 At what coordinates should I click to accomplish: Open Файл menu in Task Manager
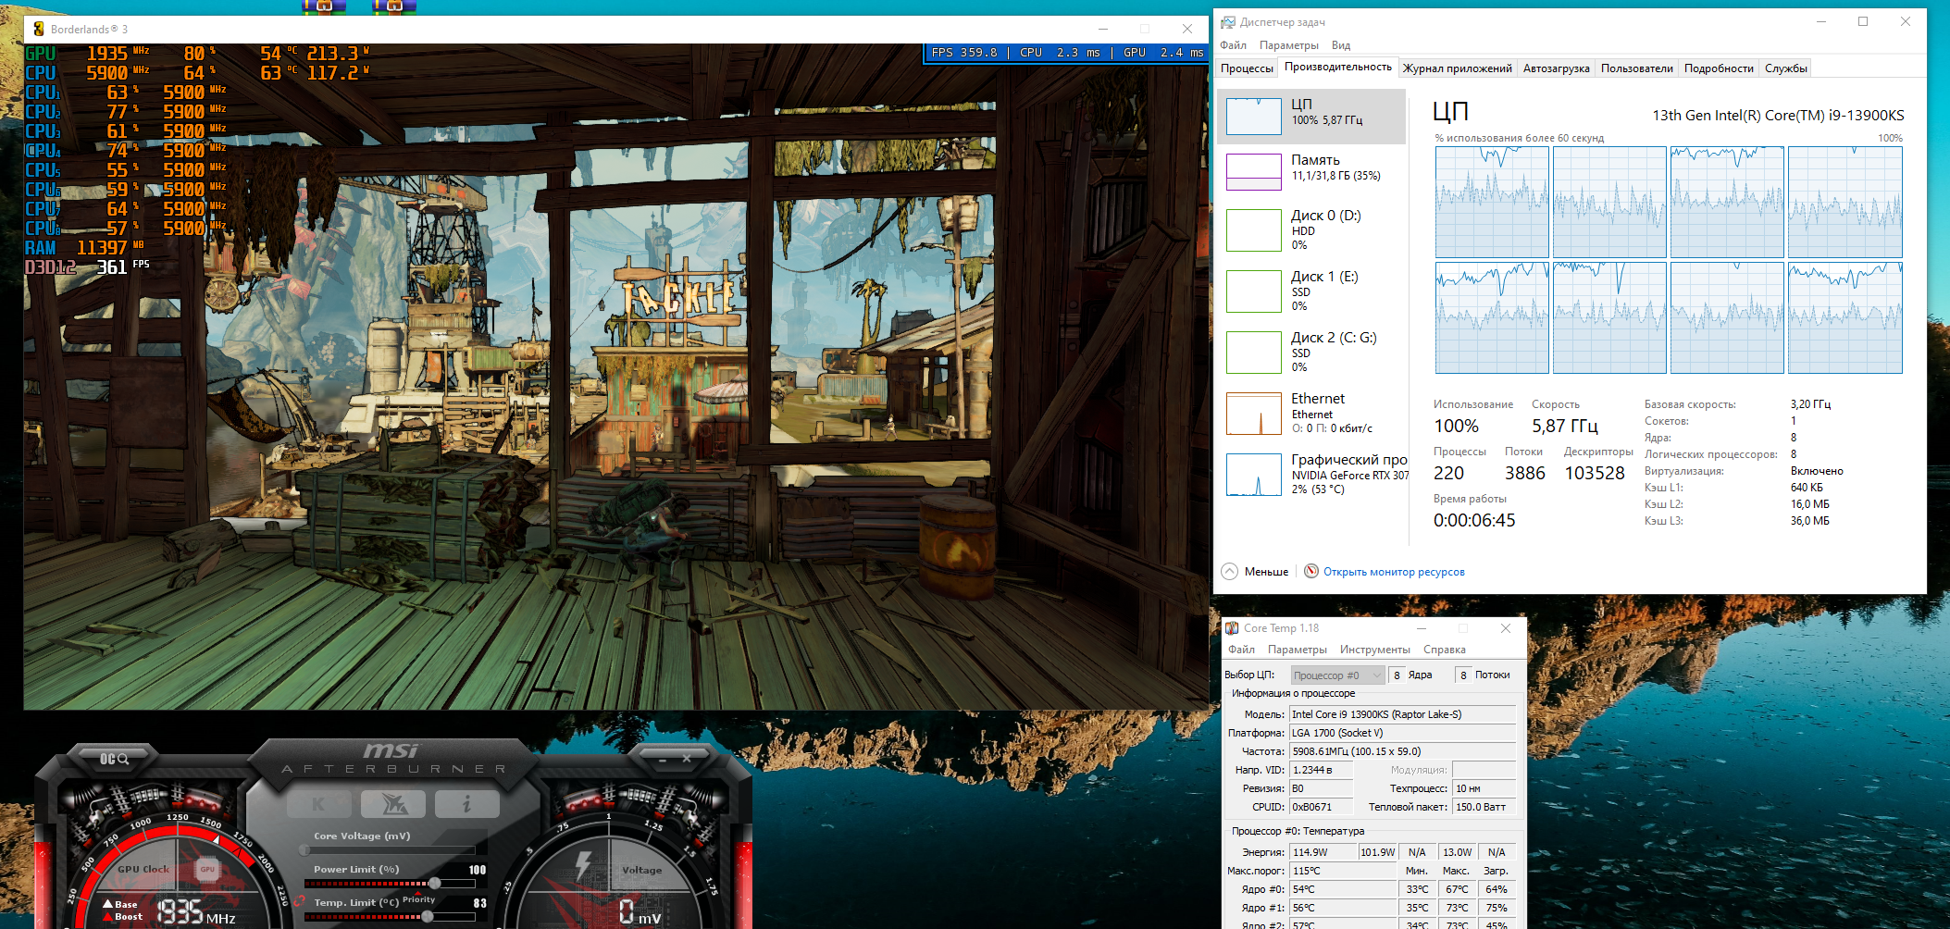1233,45
